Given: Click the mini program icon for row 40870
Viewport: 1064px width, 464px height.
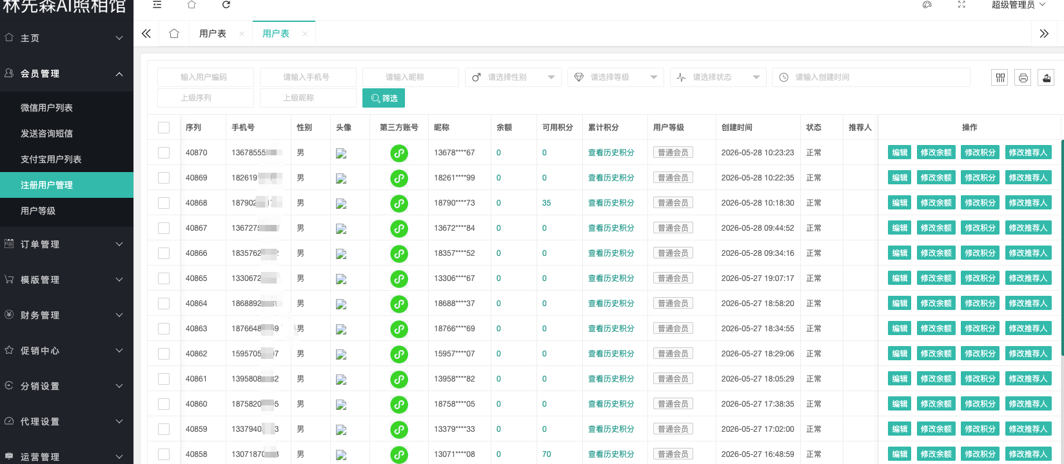Looking at the screenshot, I should (399, 153).
